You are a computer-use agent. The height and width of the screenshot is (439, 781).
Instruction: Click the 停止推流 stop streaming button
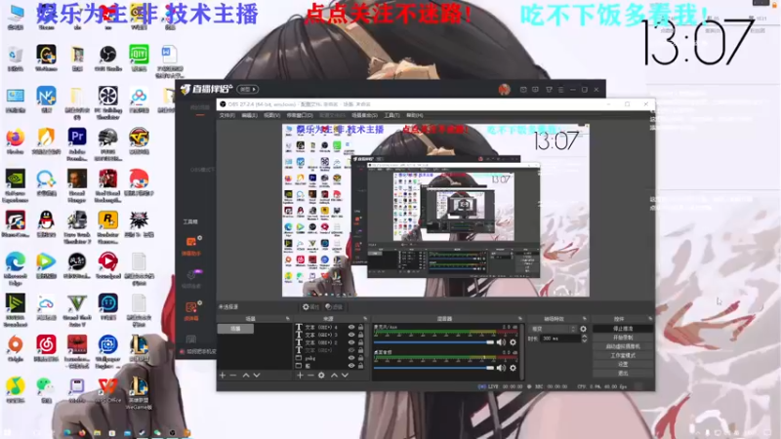tap(623, 329)
